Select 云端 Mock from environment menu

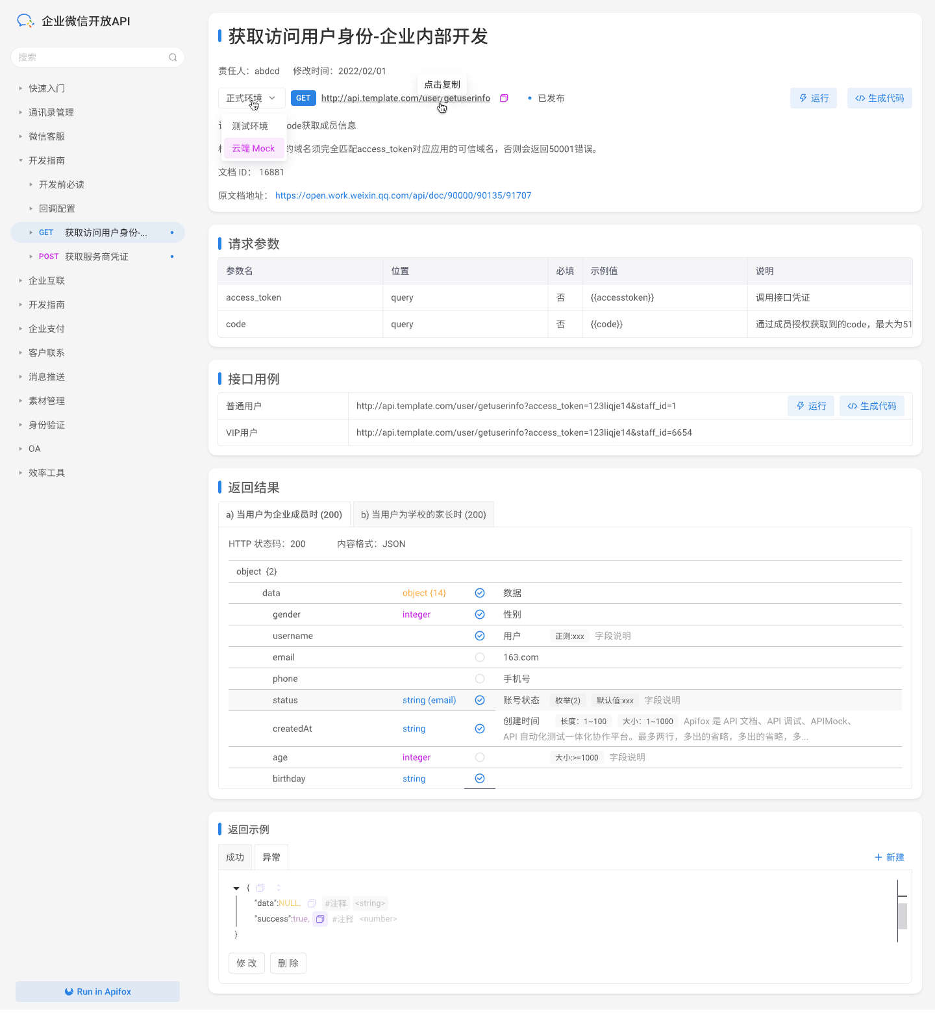253,148
